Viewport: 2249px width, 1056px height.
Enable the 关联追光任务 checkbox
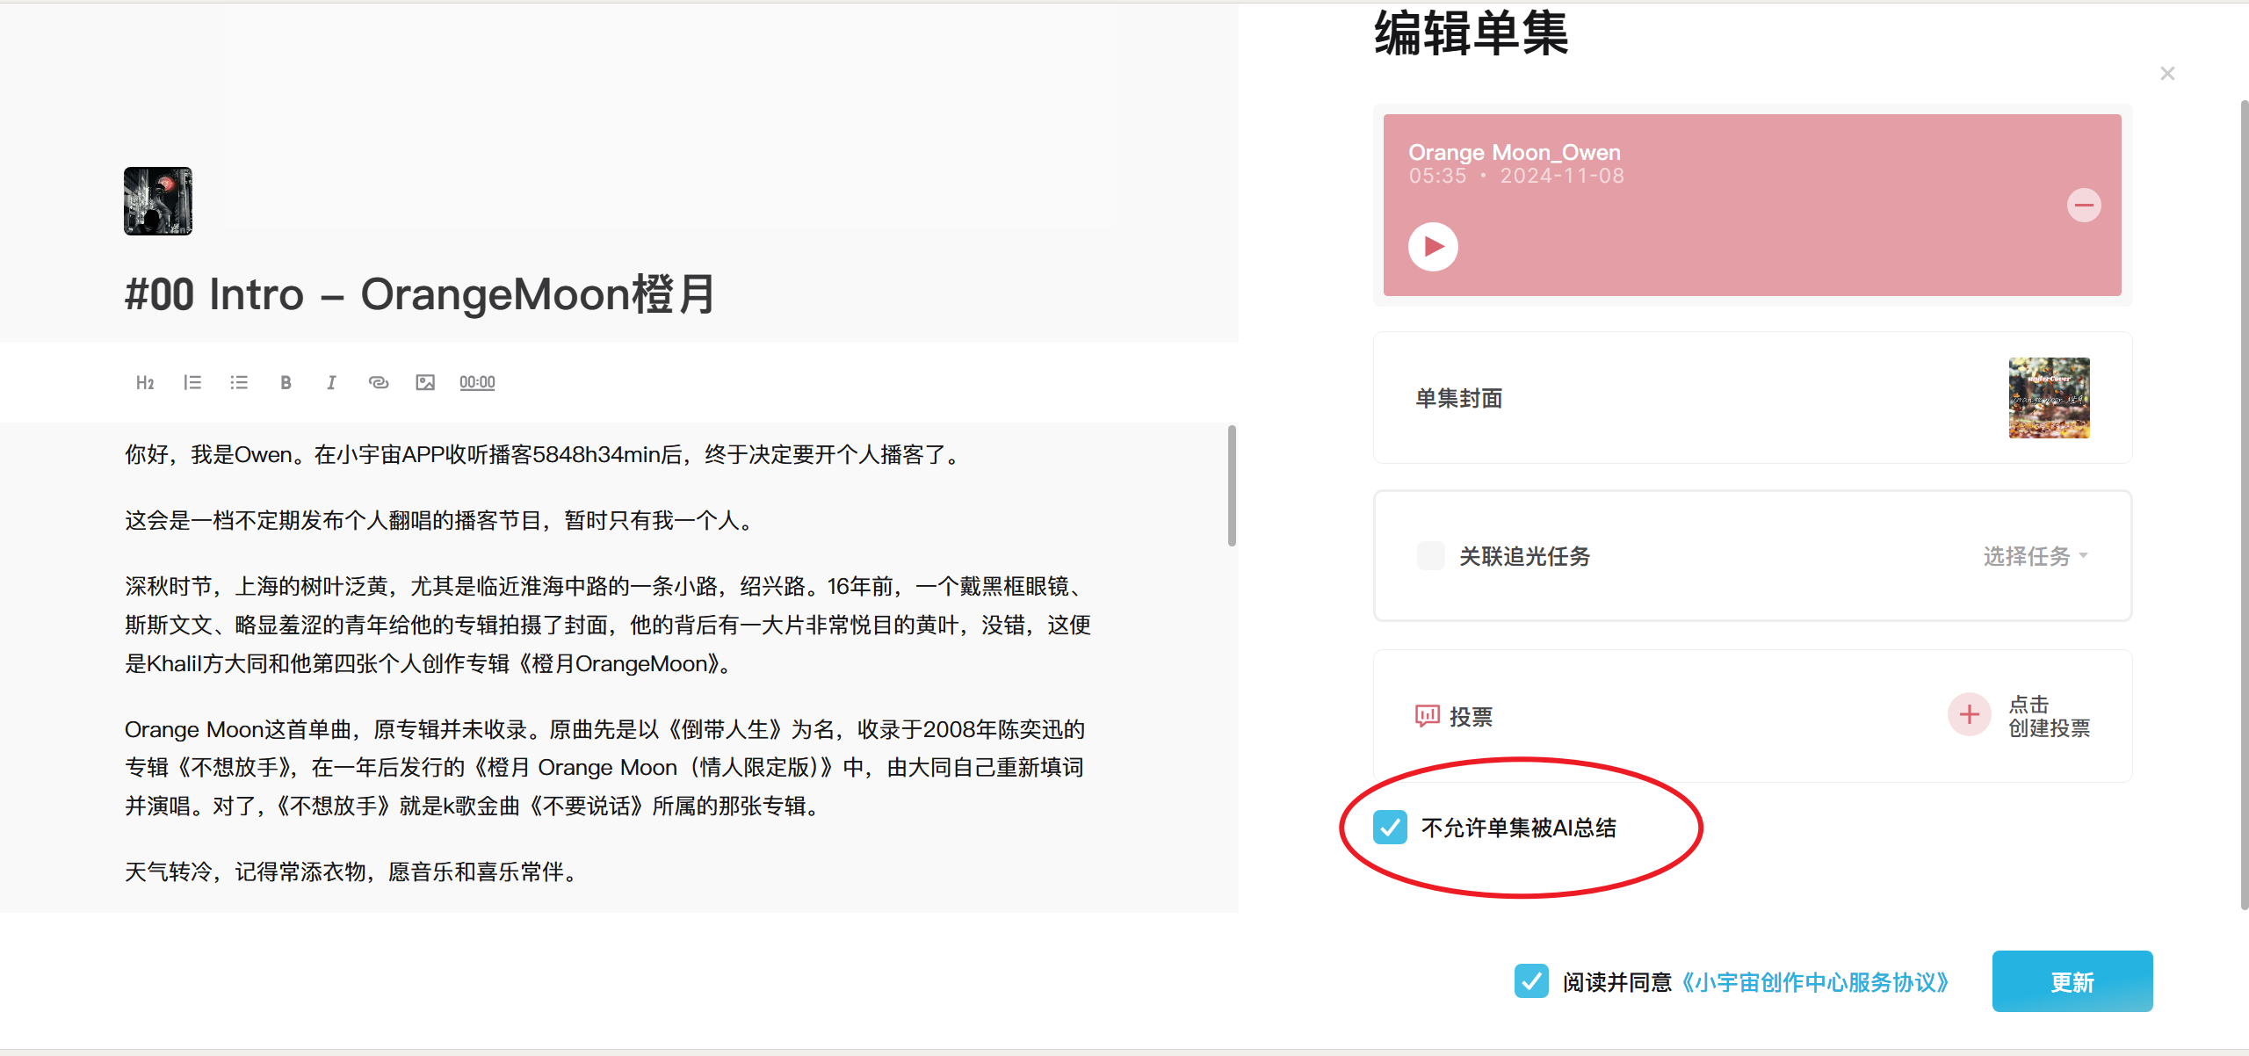1430,556
